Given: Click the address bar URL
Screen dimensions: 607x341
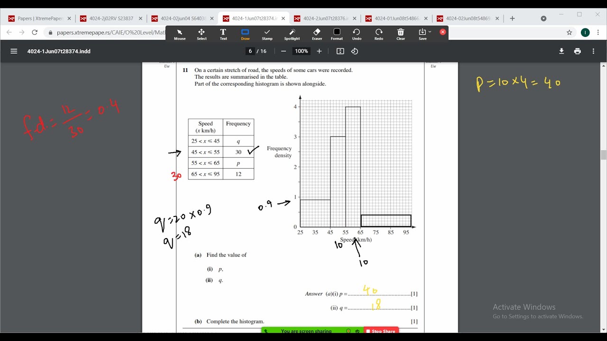Looking at the screenshot, I should click(111, 33).
